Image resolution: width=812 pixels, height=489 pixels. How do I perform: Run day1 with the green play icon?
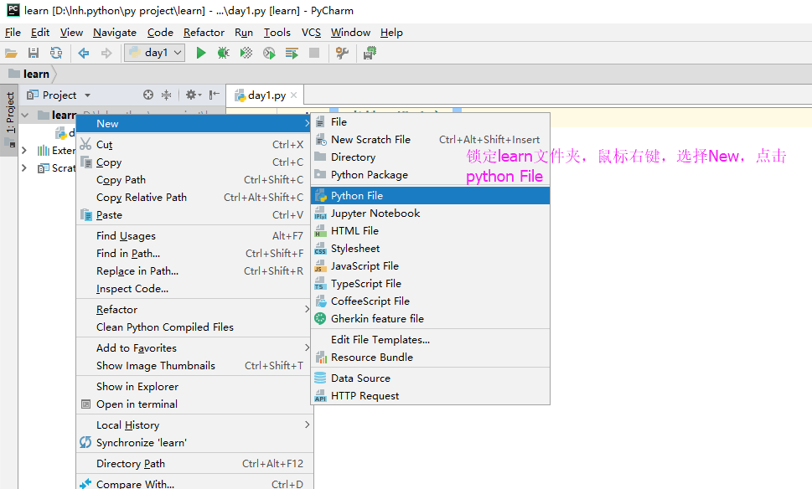pos(201,53)
